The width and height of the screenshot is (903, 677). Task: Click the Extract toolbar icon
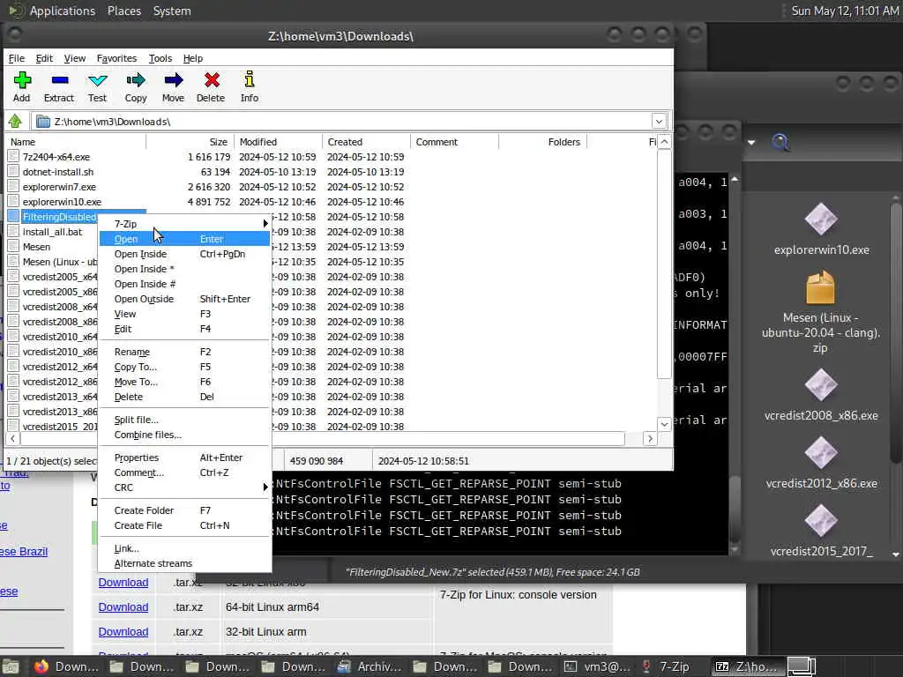click(59, 87)
